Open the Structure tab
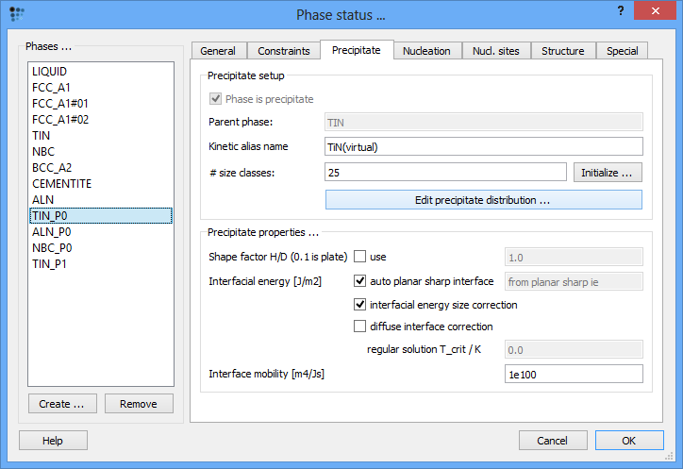 click(x=563, y=51)
